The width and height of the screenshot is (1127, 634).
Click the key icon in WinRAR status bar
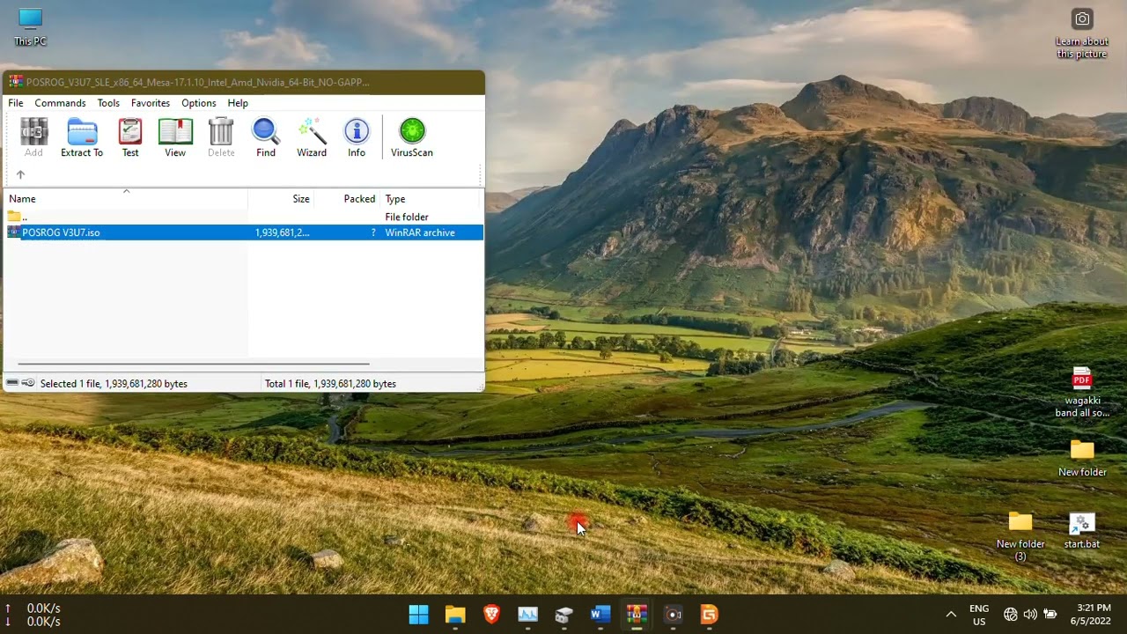pos(28,383)
